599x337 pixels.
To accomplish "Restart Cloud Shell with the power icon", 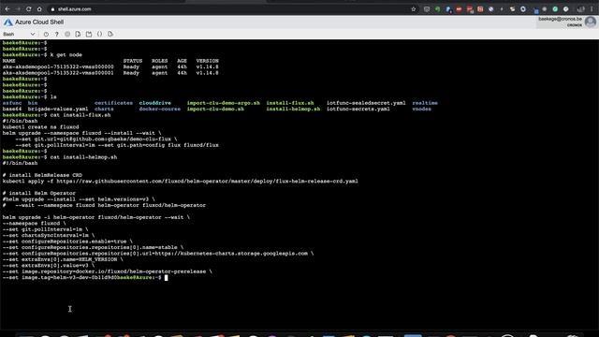I will 46,34.
